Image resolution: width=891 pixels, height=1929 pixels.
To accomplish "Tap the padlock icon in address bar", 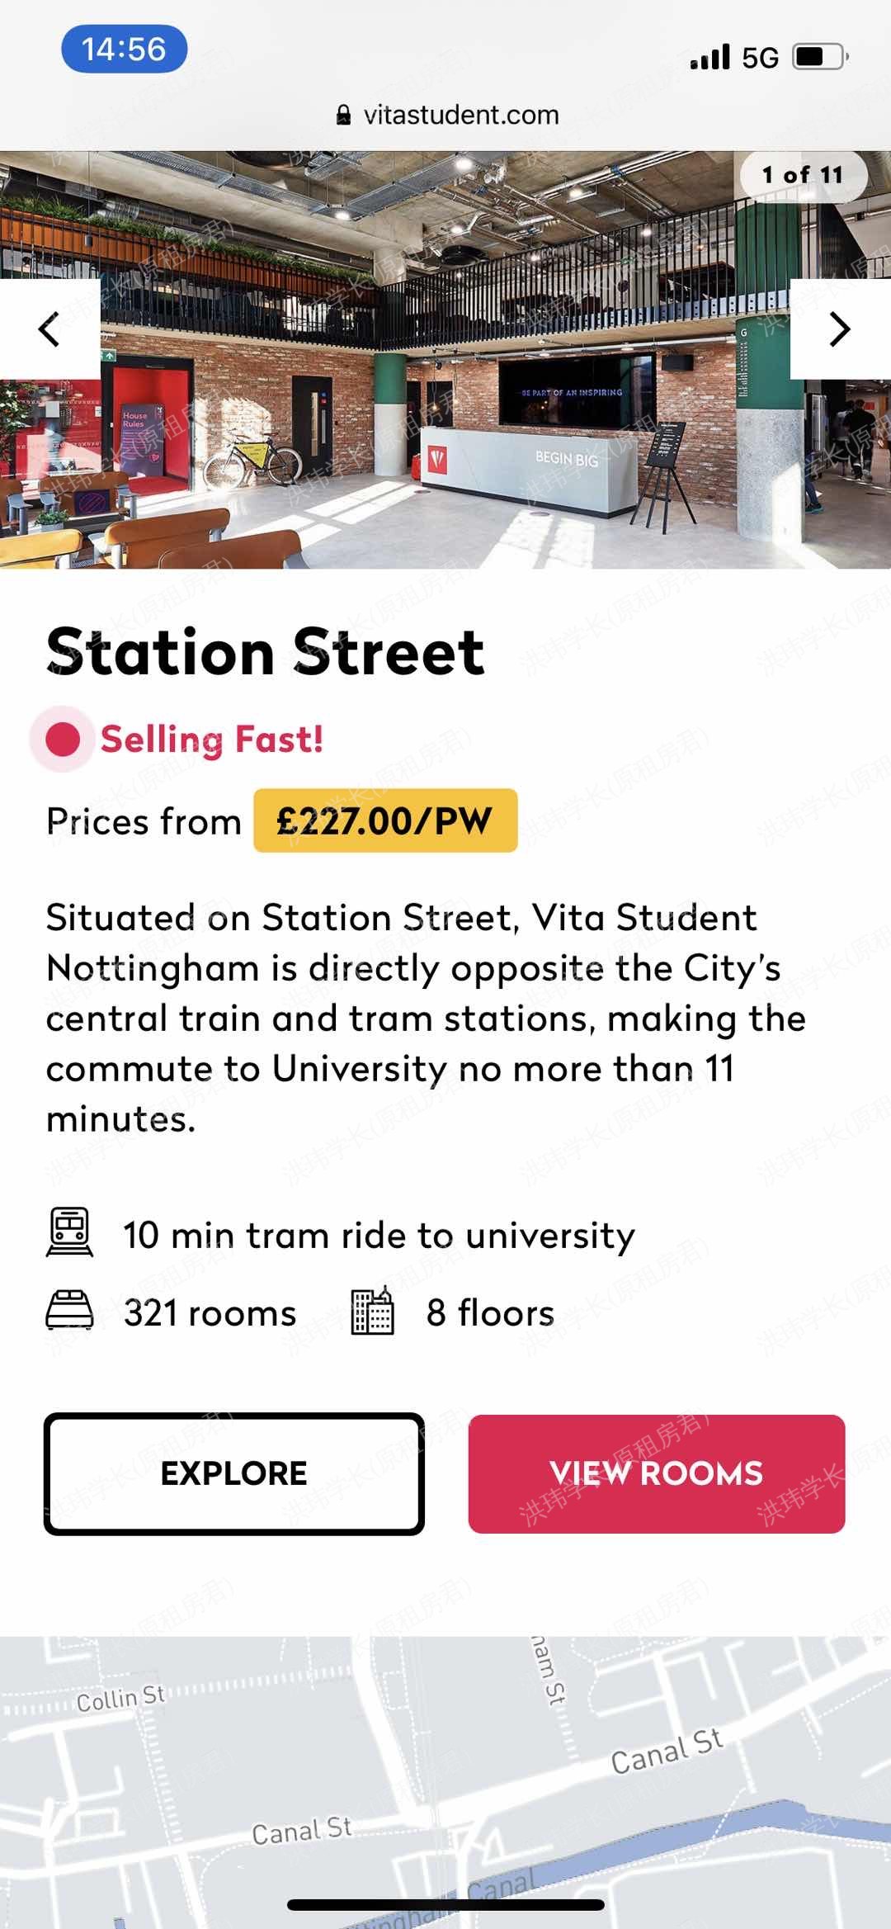I will 343,116.
